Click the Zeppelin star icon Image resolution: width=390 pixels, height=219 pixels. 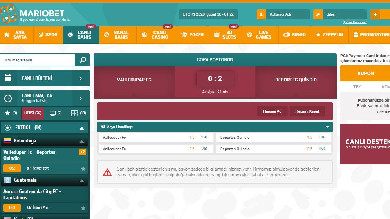click(318, 35)
